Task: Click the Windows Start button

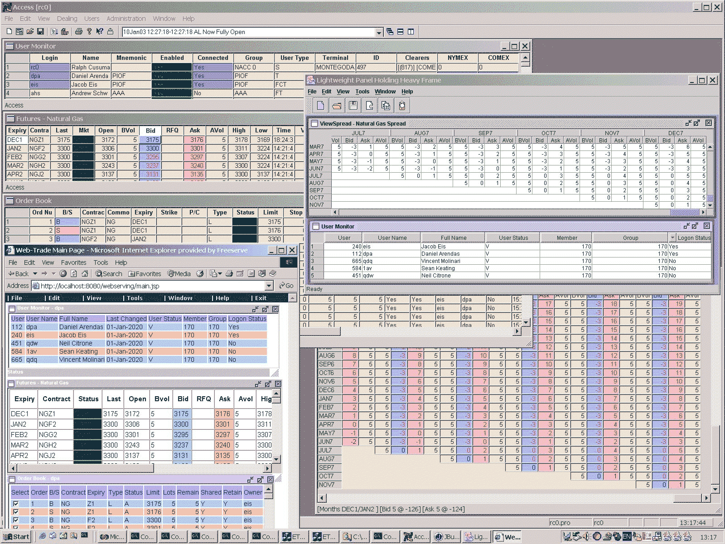Action: point(16,537)
